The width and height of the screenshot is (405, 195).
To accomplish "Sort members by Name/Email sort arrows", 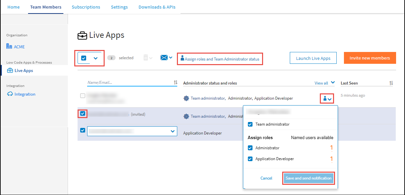I will [176, 83].
